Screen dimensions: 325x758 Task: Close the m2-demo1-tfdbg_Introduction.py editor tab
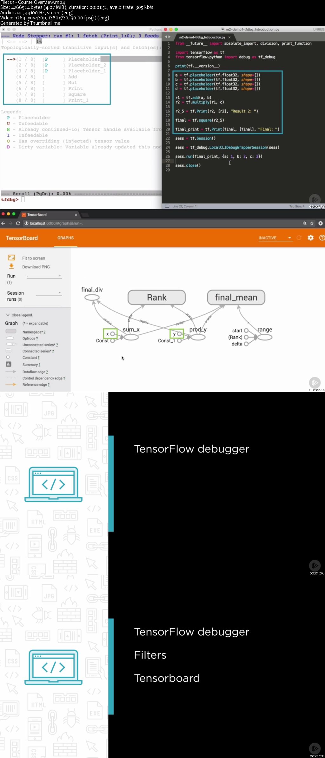click(x=229, y=37)
